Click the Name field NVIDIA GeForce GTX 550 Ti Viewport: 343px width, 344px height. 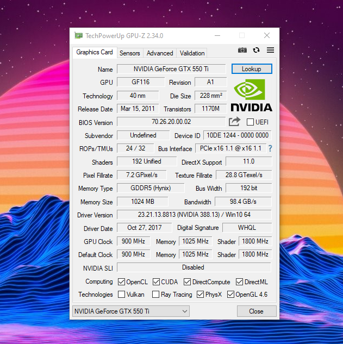171,69
